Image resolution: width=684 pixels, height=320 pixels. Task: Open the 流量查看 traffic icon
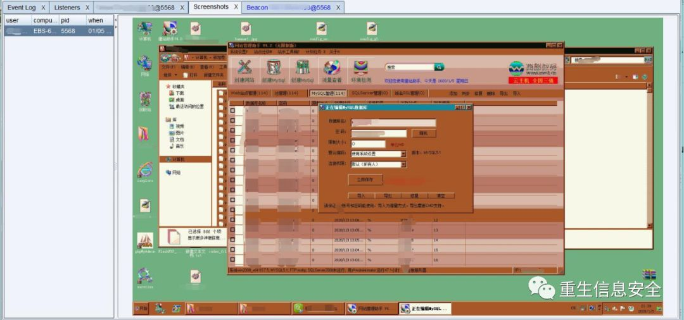331,71
